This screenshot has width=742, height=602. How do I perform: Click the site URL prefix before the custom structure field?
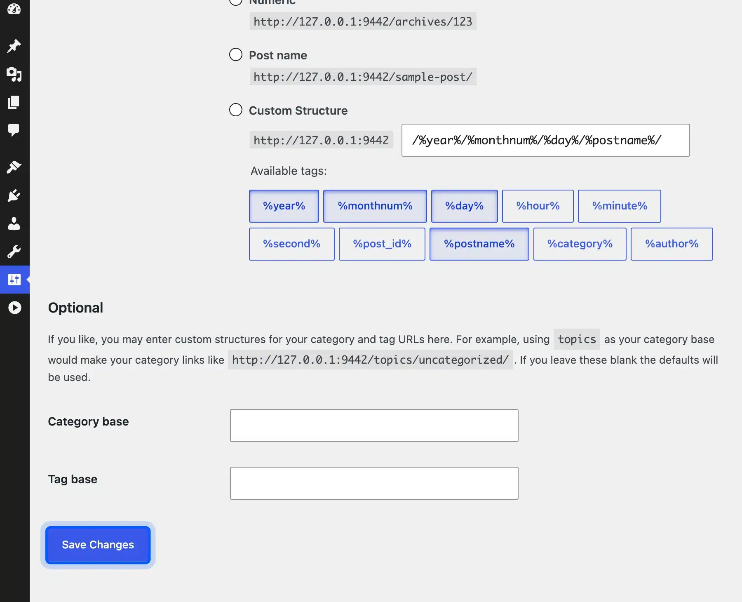321,140
